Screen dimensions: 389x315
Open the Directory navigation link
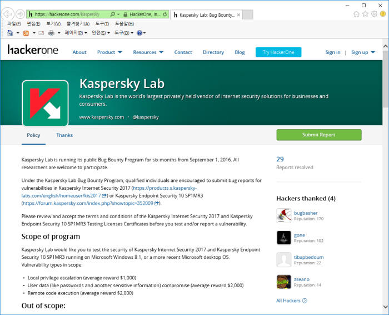click(213, 52)
